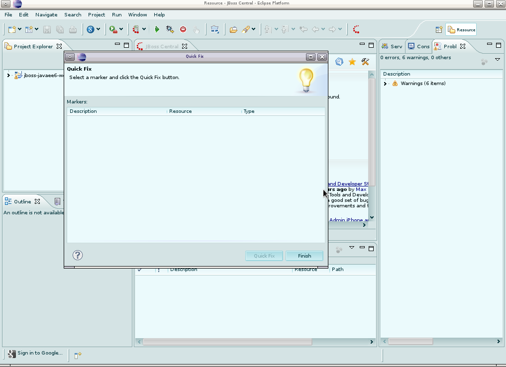Click the Resource column header in Markers

tap(180, 111)
